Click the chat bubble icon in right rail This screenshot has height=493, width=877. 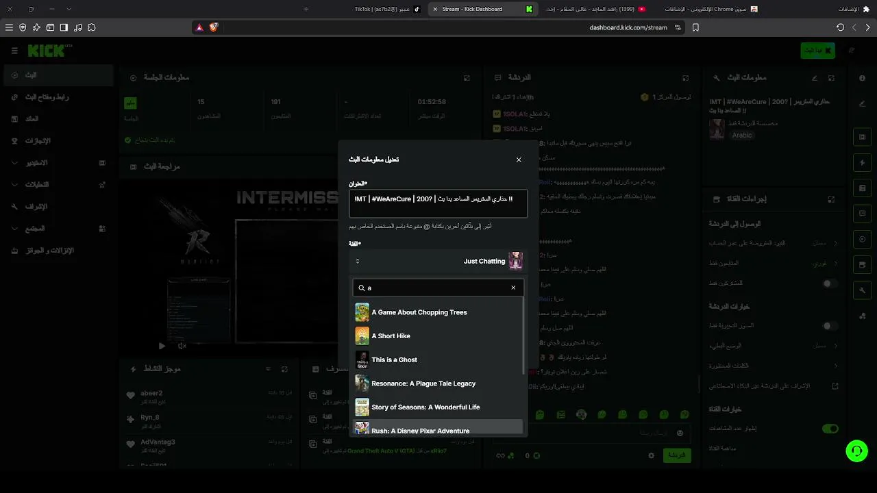[862, 214]
